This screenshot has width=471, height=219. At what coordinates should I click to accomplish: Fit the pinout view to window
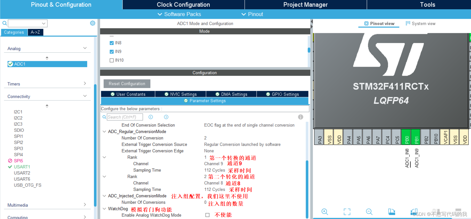pyautogui.click(x=347, y=212)
